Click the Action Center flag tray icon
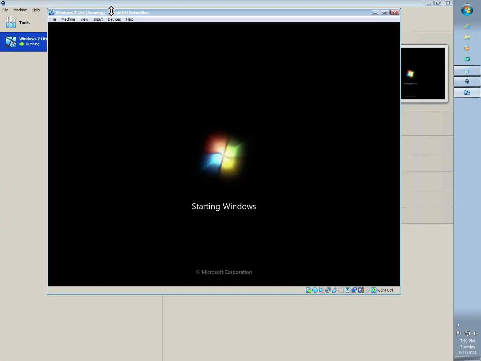481x361 pixels. coord(459,333)
